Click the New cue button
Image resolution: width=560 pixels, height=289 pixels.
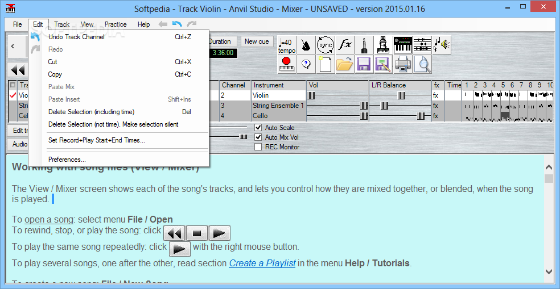257,41
